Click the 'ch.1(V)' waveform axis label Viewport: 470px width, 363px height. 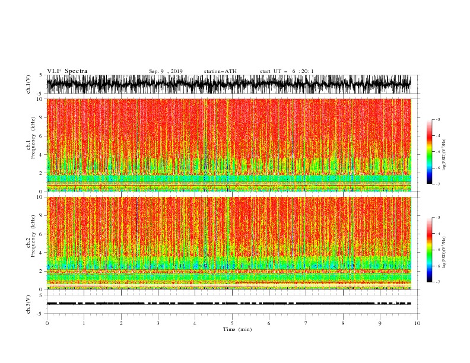(28, 84)
